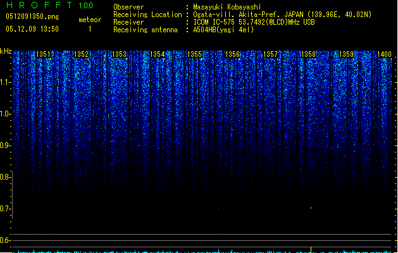Image resolution: width=398 pixels, height=253 pixels.
Task: Click the 1354 time marker
Action: pyautogui.click(x=157, y=54)
